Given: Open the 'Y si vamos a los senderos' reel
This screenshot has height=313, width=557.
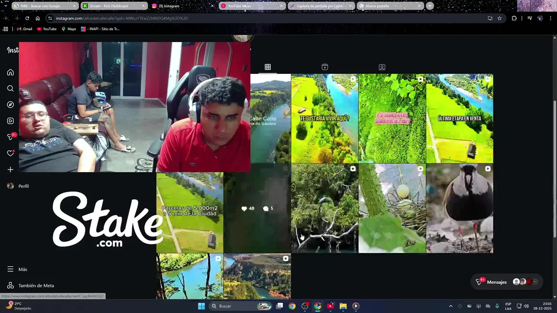Looking at the screenshot, I should point(392,118).
